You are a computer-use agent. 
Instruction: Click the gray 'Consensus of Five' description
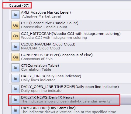[x=37, y=59]
